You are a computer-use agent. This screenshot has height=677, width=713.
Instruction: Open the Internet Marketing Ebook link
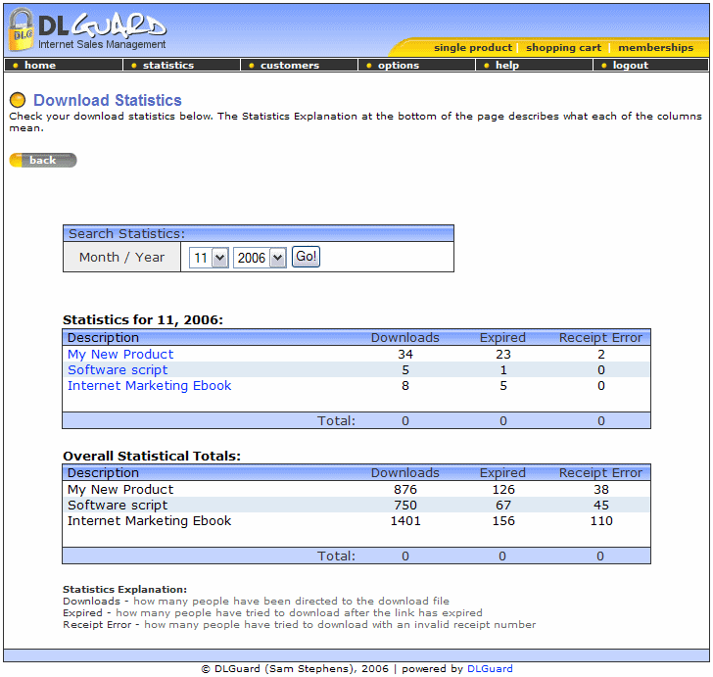[149, 386]
